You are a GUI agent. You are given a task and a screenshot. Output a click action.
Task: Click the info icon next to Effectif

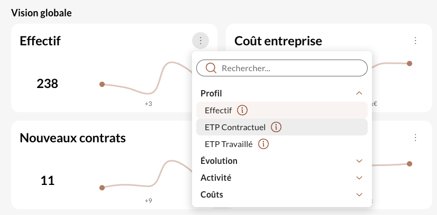[x=242, y=111]
